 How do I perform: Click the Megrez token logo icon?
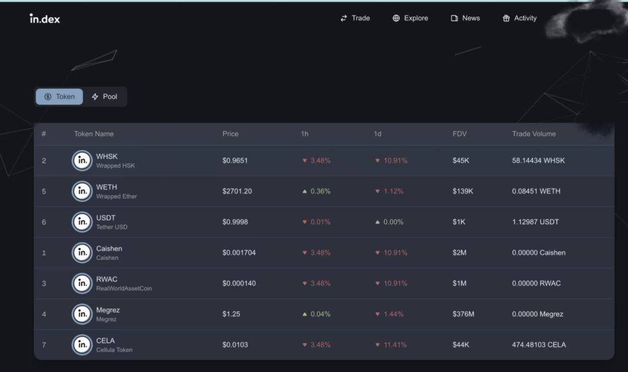[x=82, y=314]
